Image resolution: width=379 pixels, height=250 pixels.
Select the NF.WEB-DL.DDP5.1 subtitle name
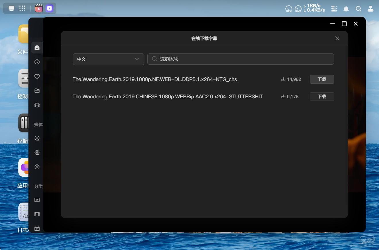tap(155, 79)
